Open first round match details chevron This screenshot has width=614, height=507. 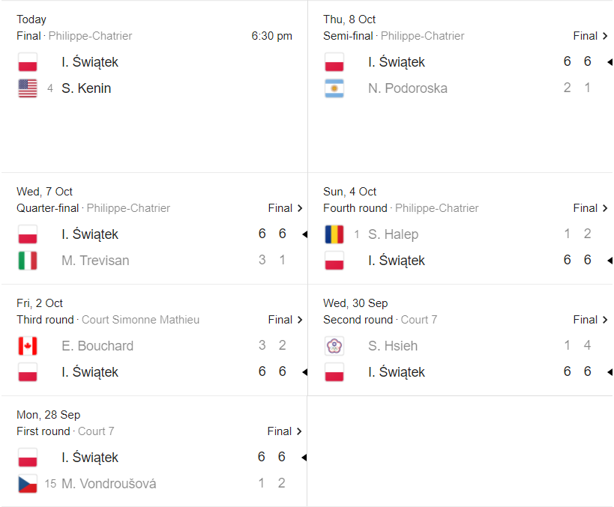(x=301, y=431)
